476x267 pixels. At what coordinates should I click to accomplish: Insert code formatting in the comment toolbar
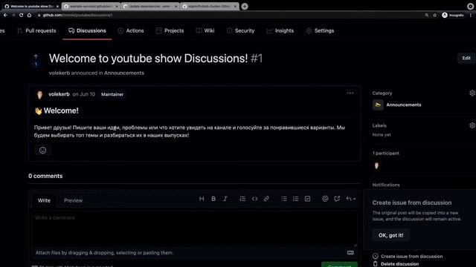254,199
